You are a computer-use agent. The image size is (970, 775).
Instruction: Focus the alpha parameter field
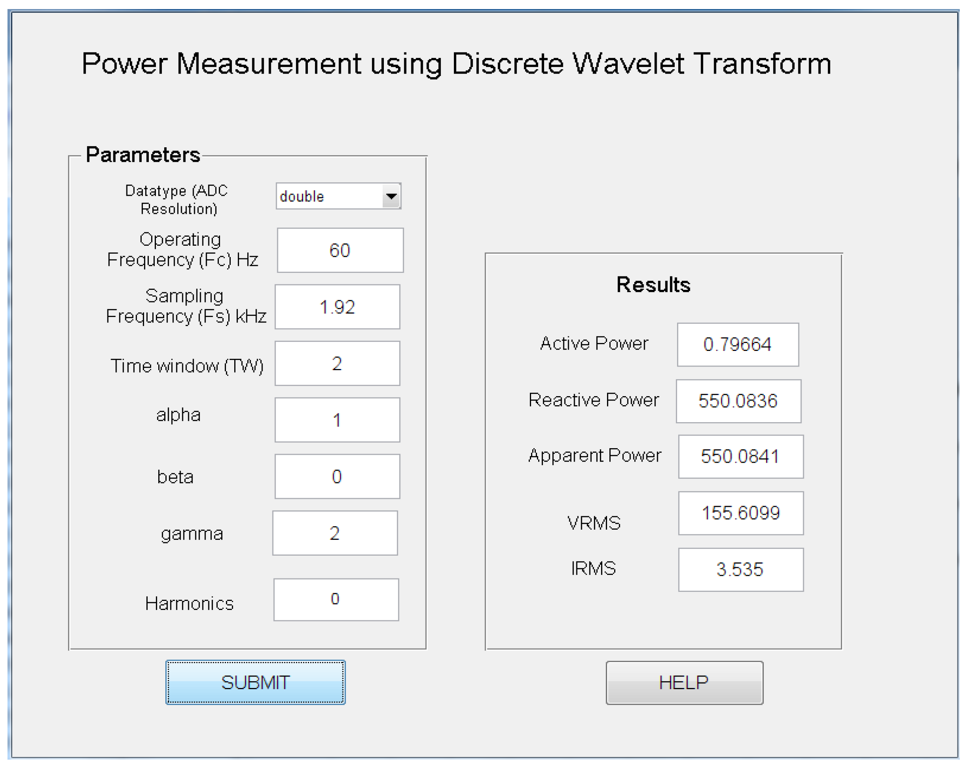coord(337,420)
